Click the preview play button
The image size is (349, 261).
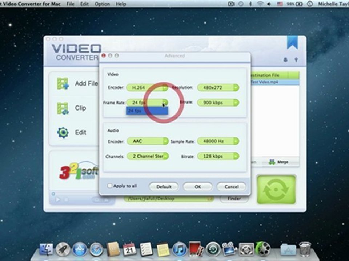58,199
